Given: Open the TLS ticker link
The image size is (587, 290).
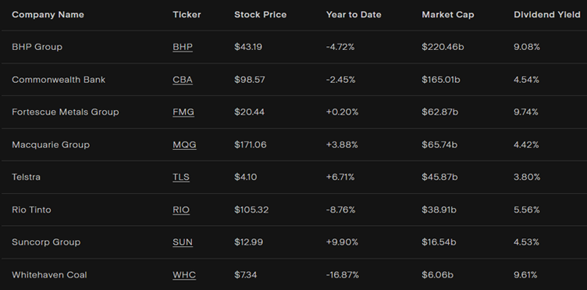Looking at the screenshot, I should 181,177.
